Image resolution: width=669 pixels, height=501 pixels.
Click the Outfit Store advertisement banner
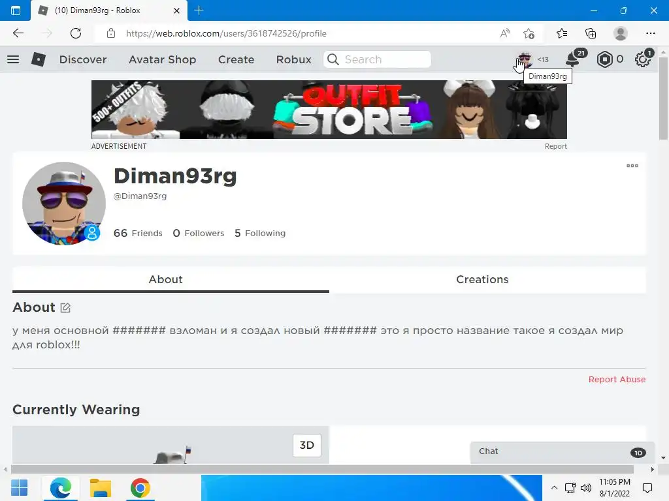pyautogui.click(x=329, y=110)
